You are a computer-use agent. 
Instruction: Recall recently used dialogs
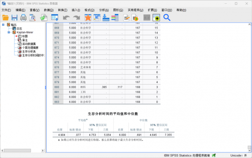[54, 17]
